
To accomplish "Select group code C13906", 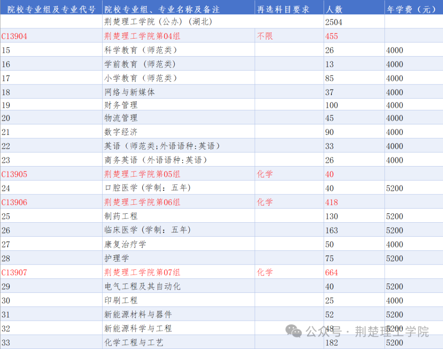I will [x=14, y=203].
